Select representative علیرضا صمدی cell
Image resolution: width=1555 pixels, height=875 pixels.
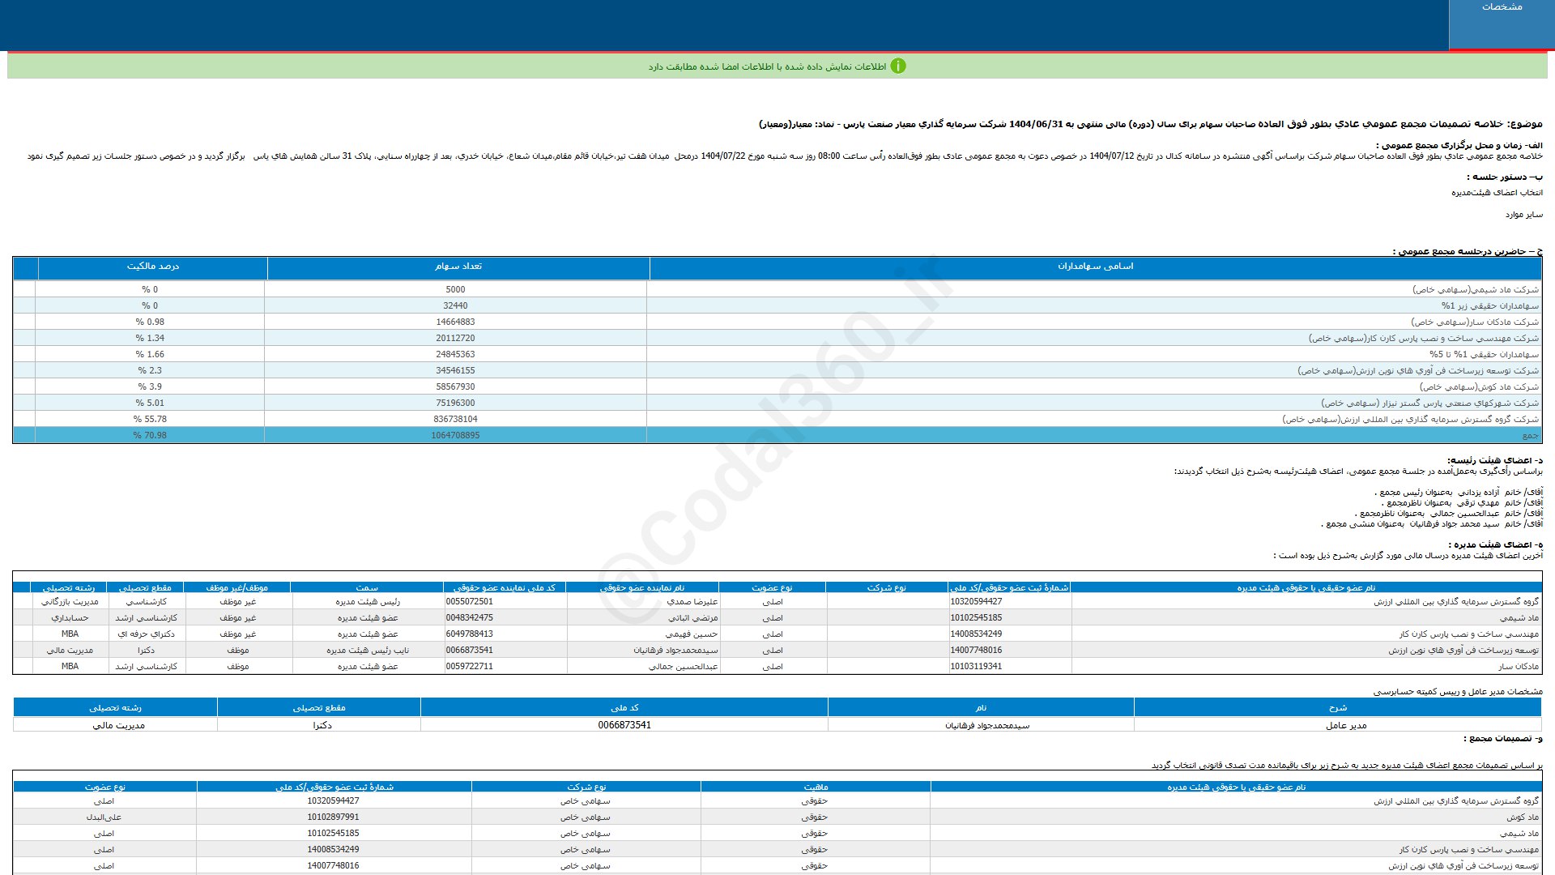(x=692, y=602)
